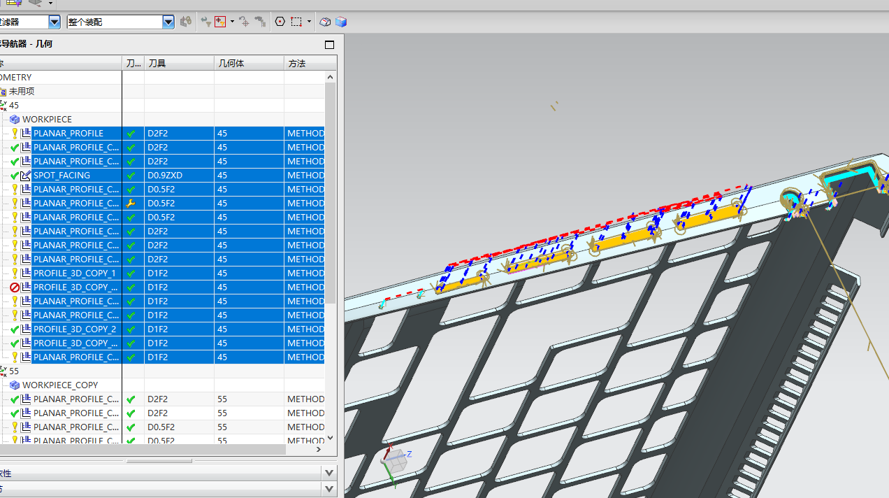Click the wireframe box display icon

tap(325, 22)
